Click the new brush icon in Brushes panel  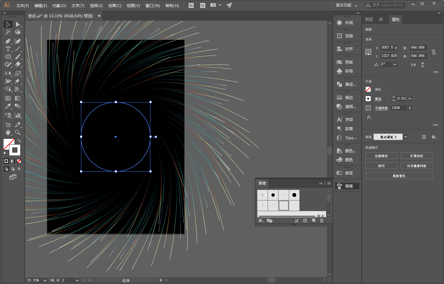pos(314,221)
